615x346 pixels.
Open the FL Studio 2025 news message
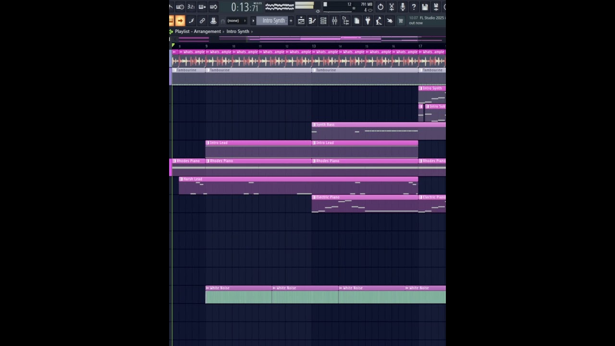click(427, 20)
